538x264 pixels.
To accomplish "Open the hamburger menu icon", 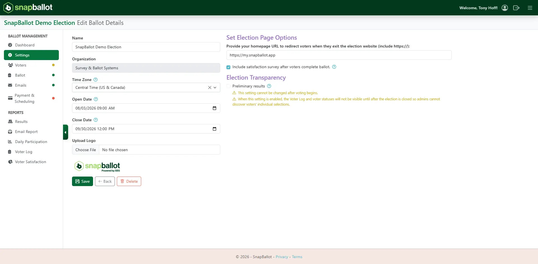I will pyautogui.click(x=530, y=8).
